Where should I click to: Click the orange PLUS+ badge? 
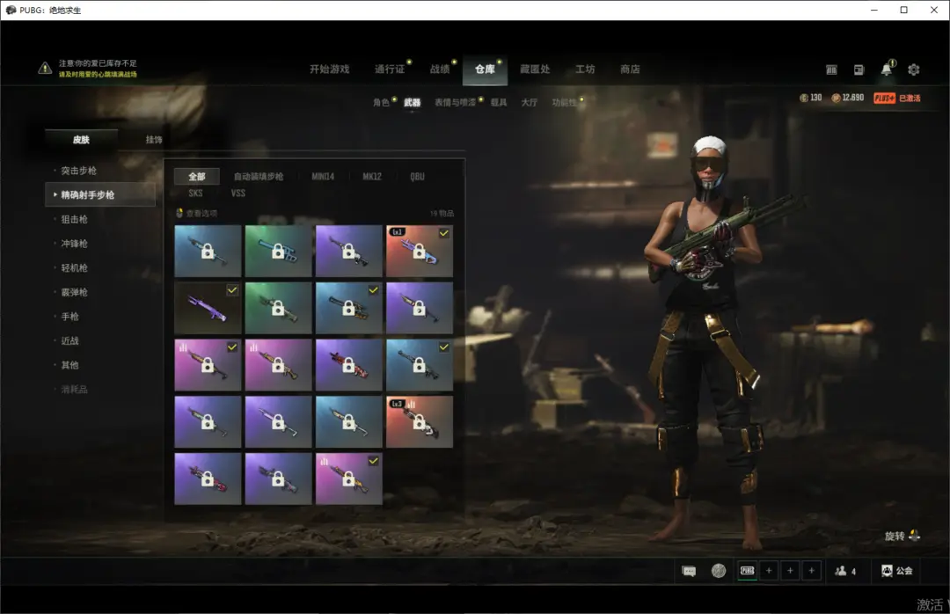click(884, 98)
